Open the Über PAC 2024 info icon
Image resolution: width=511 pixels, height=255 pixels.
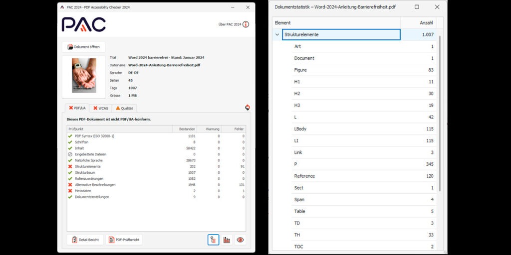point(246,24)
